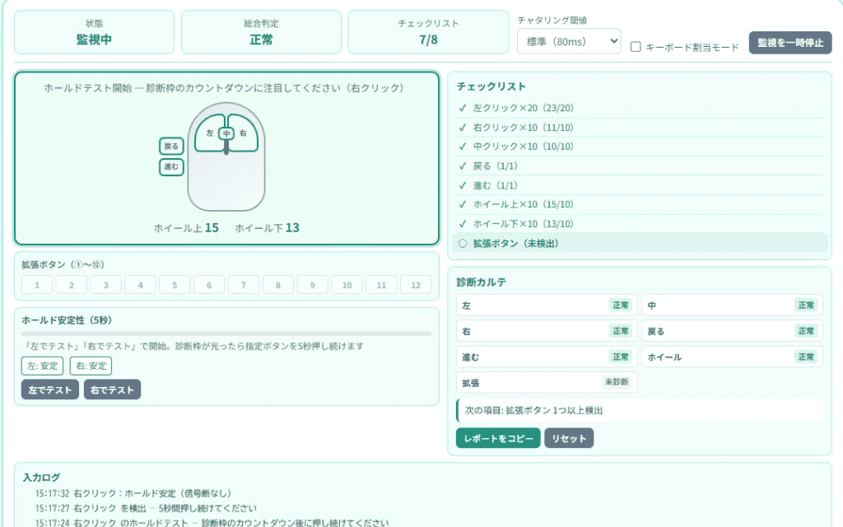Click the 戻る side button on diagram

click(171, 147)
